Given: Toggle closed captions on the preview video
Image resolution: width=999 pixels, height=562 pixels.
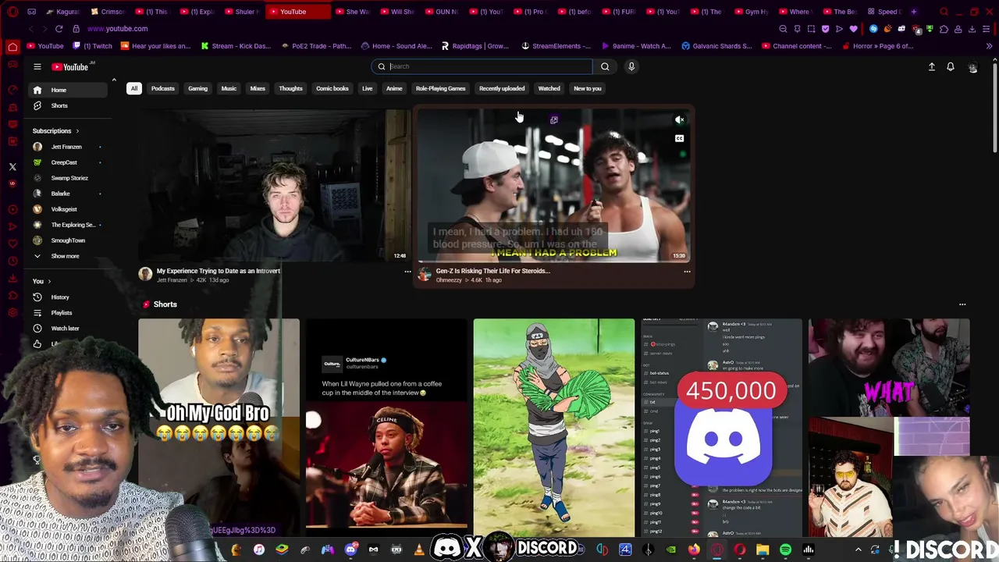Looking at the screenshot, I should [679, 139].
